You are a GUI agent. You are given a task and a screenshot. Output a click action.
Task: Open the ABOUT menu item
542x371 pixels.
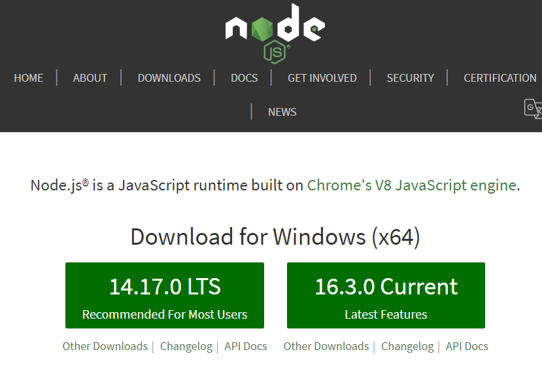click(x=90, y=78)
